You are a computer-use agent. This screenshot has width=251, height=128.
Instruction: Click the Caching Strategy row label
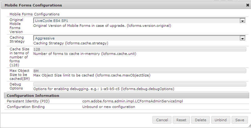(x=17, y=39)
